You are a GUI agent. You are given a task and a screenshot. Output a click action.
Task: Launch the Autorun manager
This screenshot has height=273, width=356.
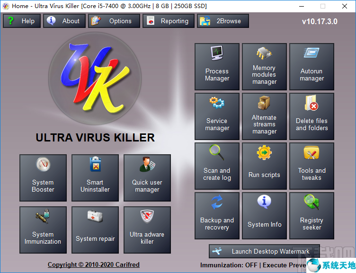(311, 67)
